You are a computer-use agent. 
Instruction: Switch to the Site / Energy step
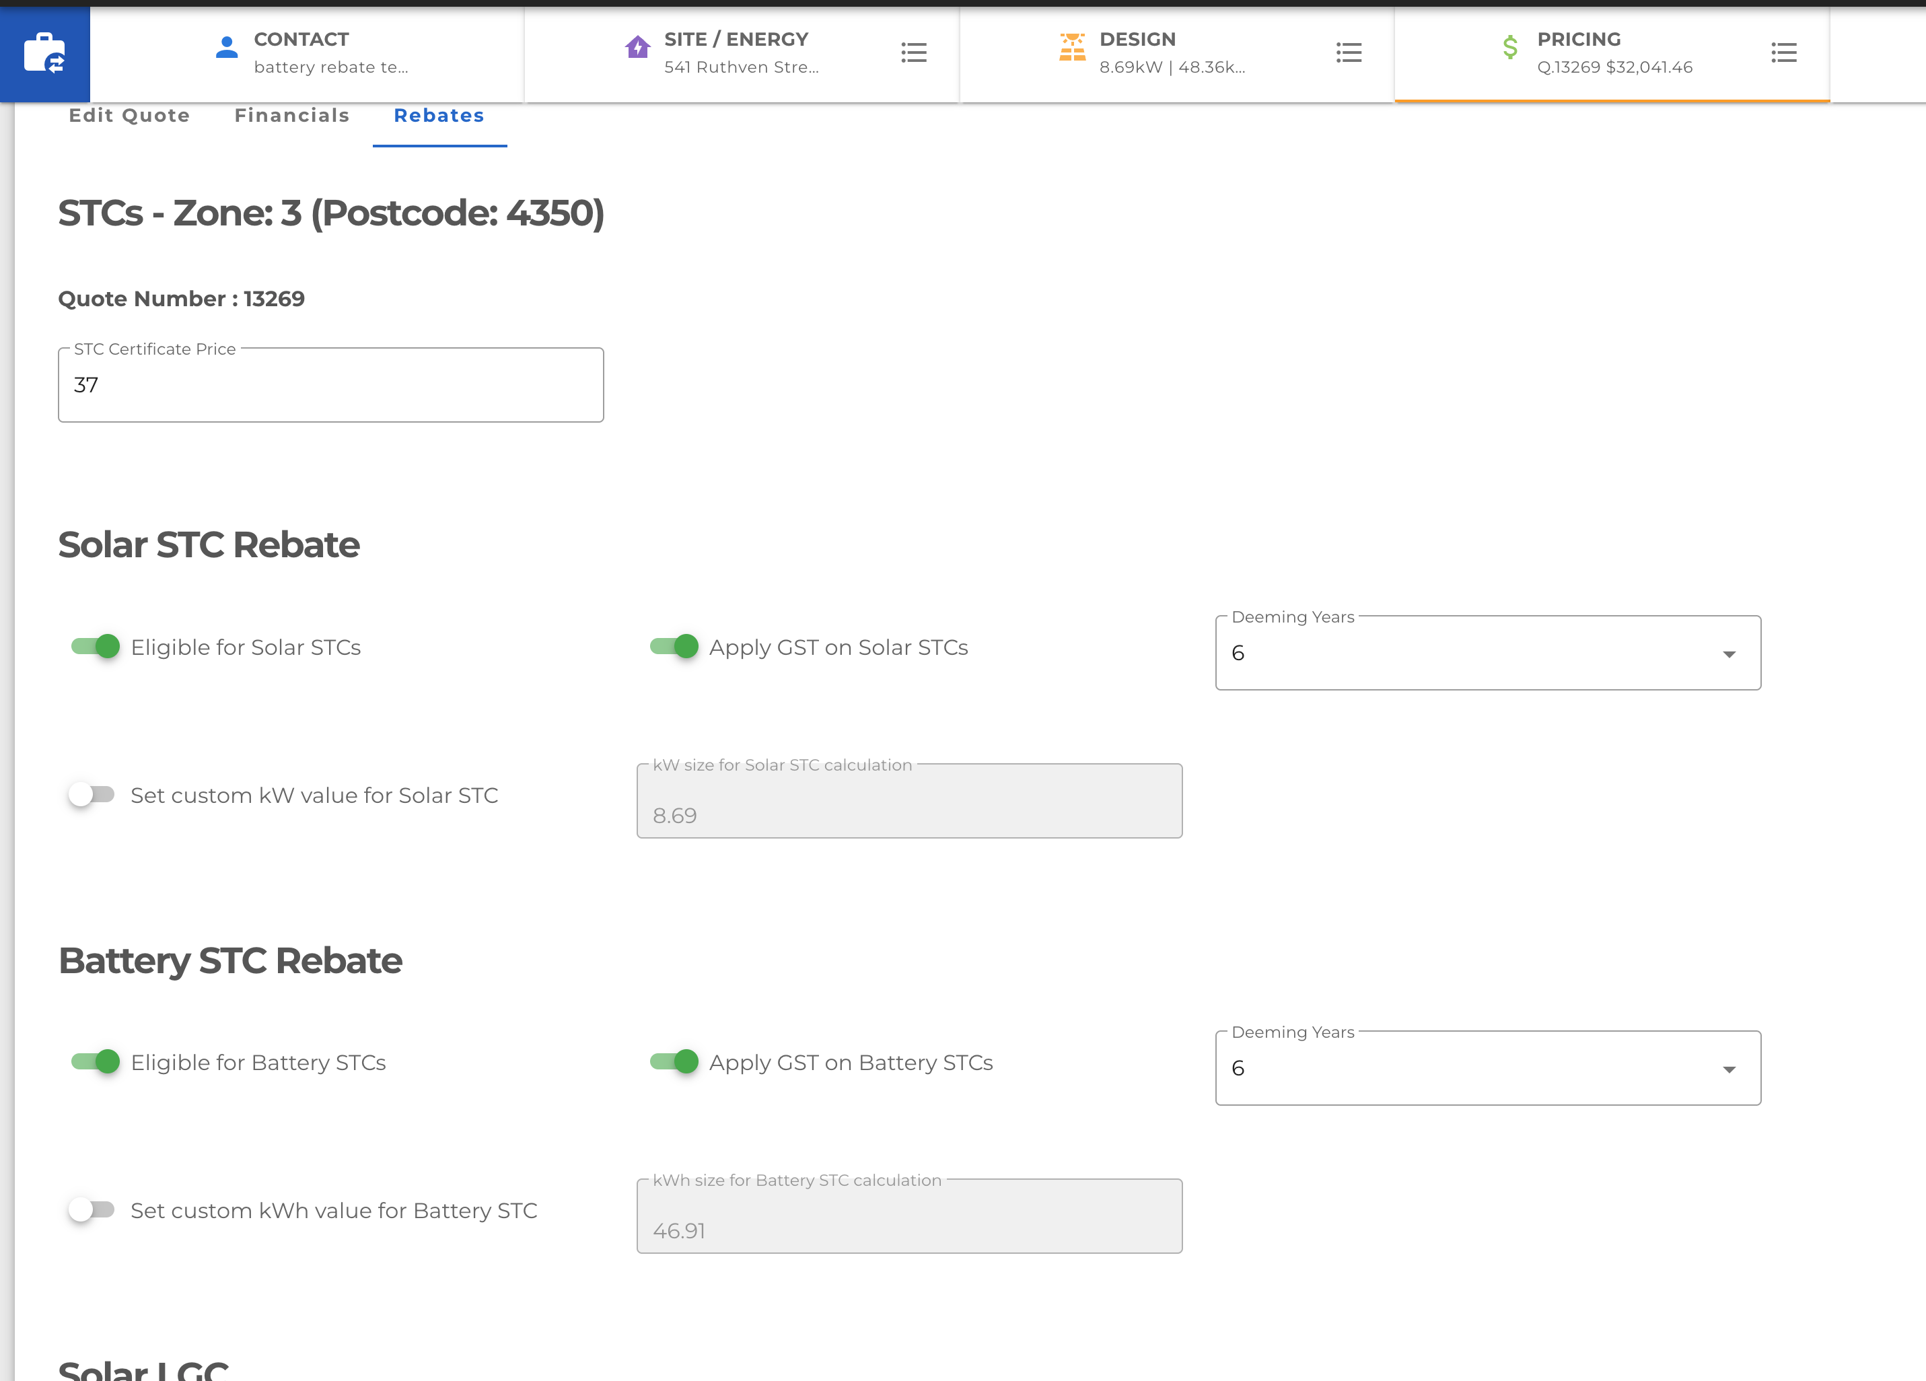[742, 54]
